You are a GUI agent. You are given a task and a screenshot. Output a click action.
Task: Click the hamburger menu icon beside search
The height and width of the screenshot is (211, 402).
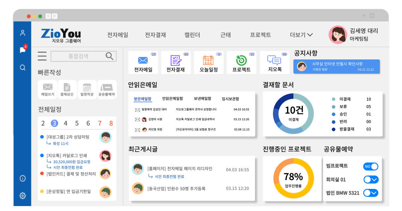coord(42,56)
